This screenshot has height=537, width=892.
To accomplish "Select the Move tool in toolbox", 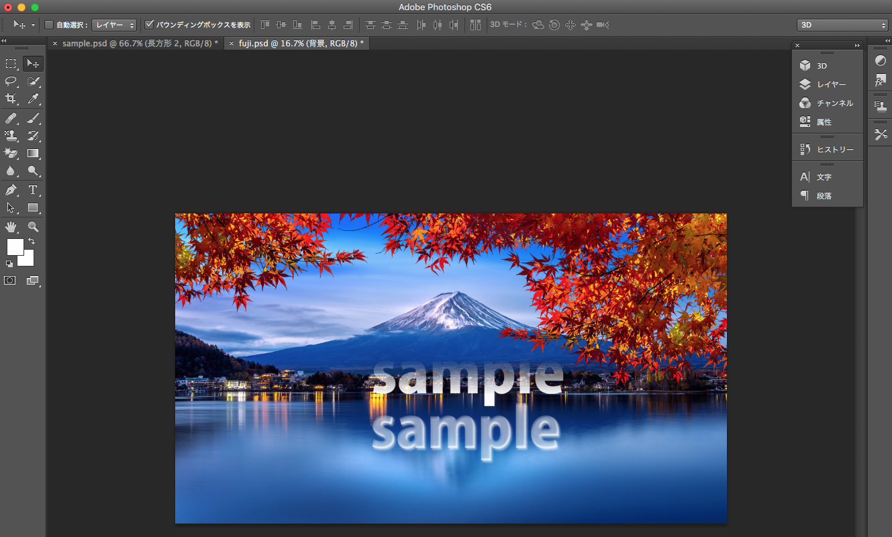I will pos(33,64).
